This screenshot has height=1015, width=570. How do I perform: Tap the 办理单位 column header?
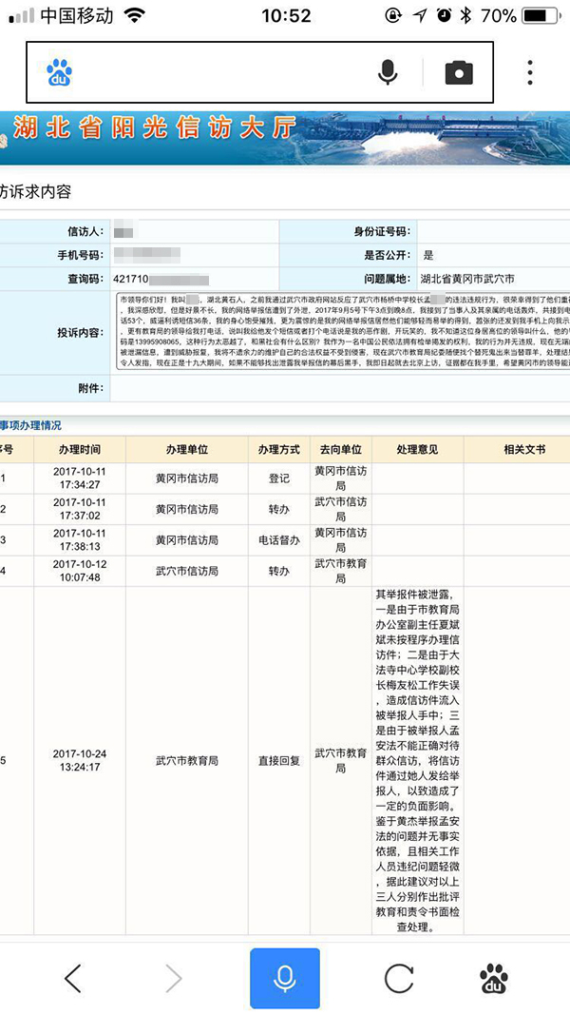[x=187, y=449]
